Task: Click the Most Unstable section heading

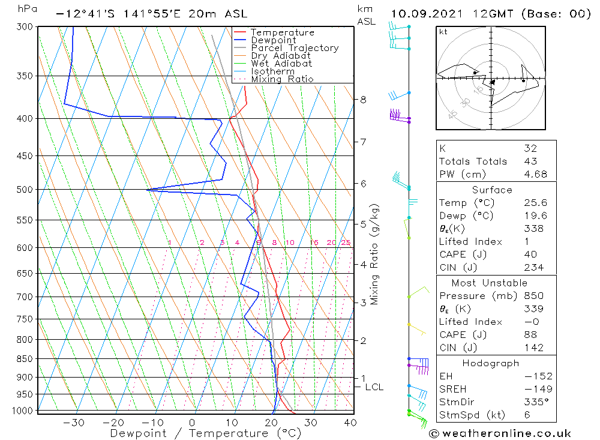Action: click(x=490, y=283)
